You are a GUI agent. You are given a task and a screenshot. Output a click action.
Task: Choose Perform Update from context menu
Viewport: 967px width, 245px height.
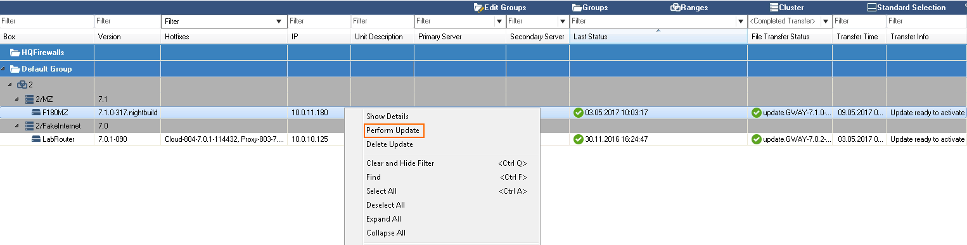[x=393, y=130]
